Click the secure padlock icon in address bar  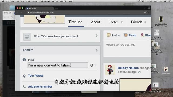tap(29, 12)
